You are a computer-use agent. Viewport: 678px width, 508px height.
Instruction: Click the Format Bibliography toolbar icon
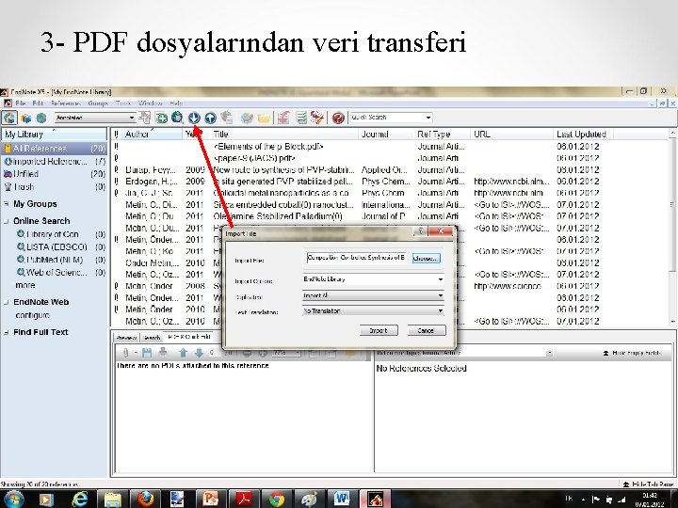click(x=301, y=118)
